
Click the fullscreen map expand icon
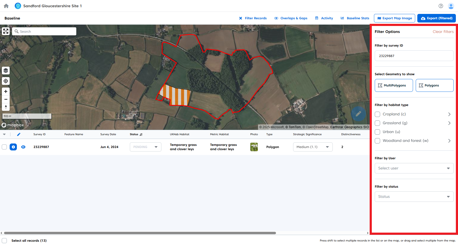(6, 31)
